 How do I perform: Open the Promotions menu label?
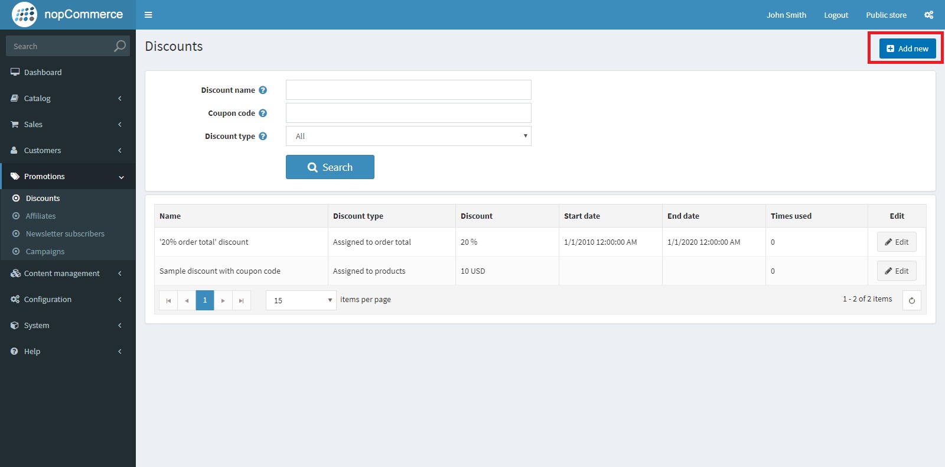(x=44, y=176)
